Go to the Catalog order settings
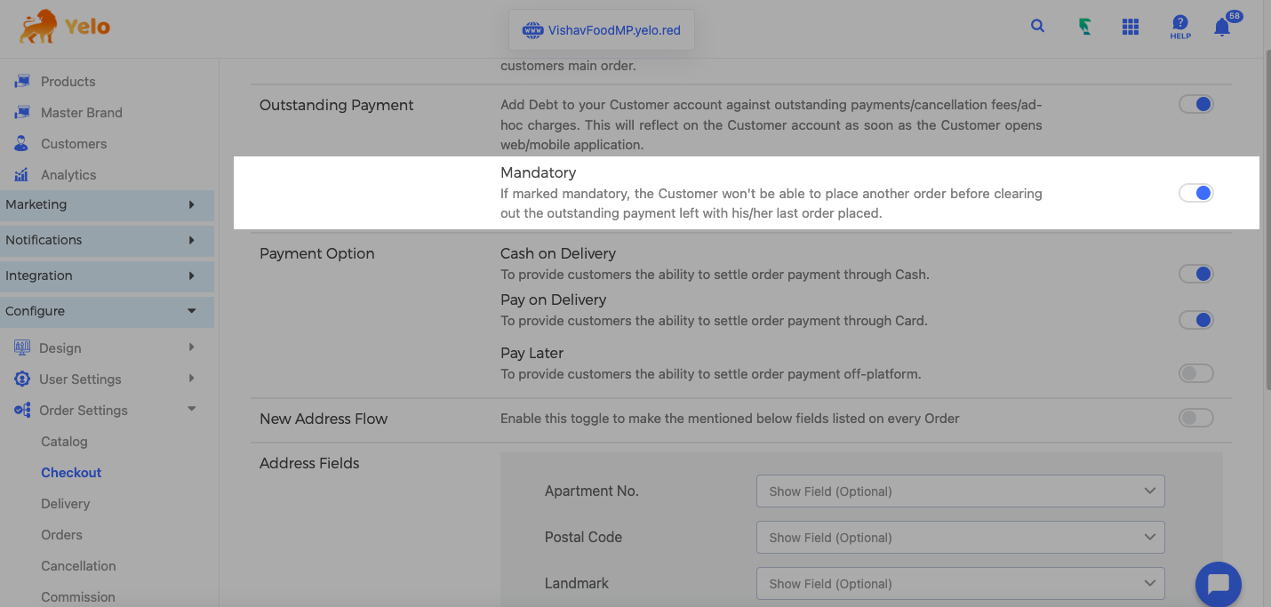Screen dimensions: 1271x607 click(x=64, y=442)
